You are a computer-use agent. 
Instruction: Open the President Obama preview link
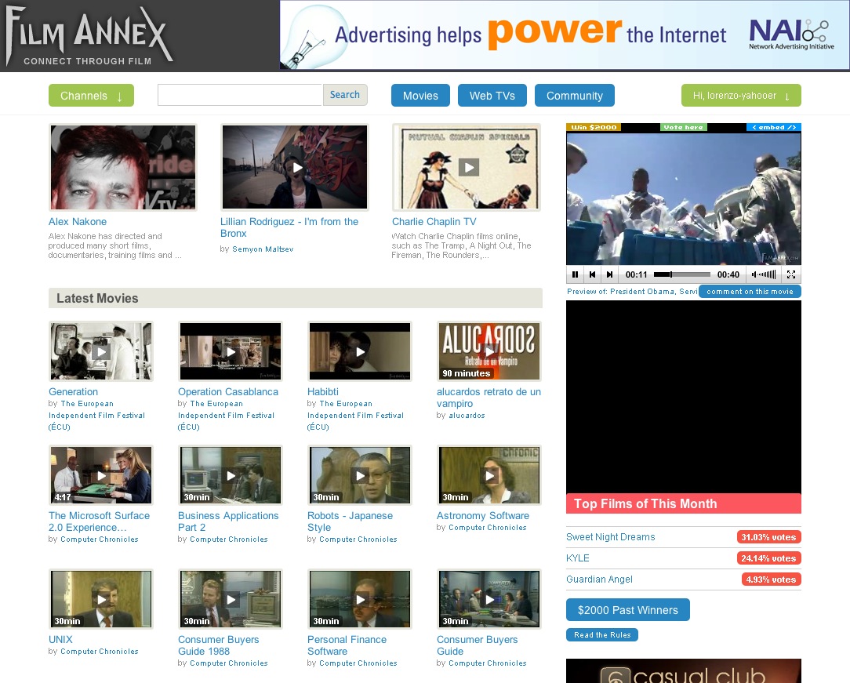(632, 292)
